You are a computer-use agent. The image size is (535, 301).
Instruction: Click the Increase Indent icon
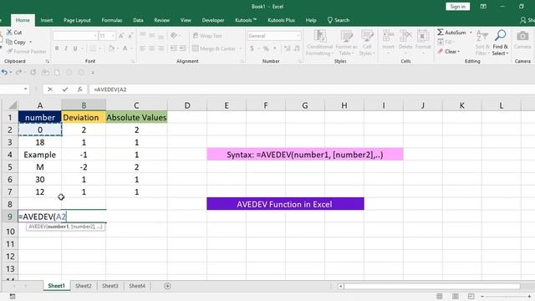point(183,48)
